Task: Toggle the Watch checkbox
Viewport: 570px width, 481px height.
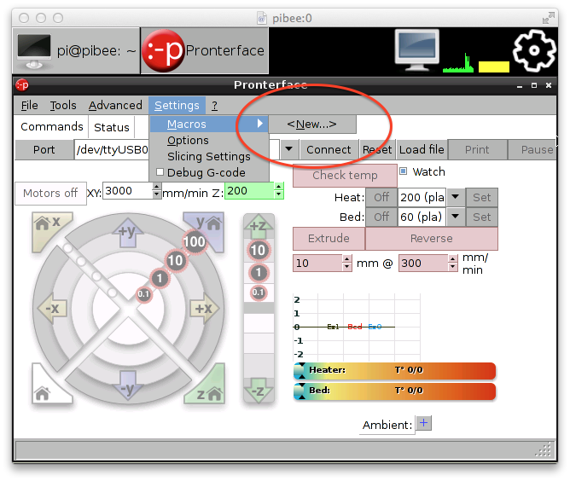Action: point(403,171)
